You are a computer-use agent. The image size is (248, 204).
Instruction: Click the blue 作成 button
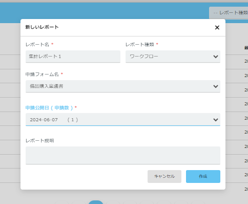point(203,176)
